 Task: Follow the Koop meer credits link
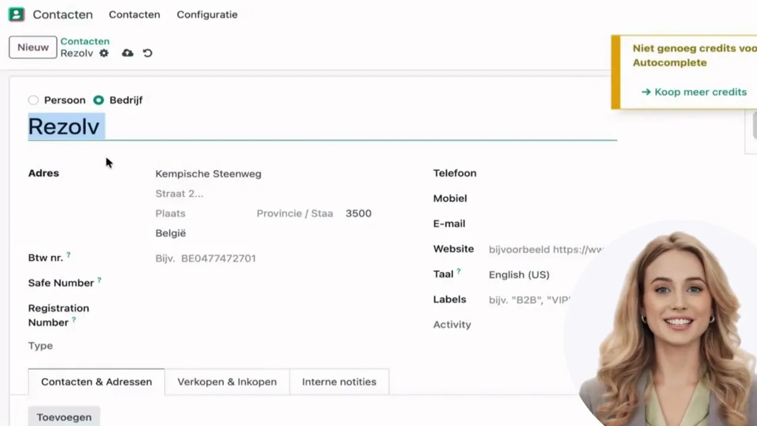click(x=694, y=92)
